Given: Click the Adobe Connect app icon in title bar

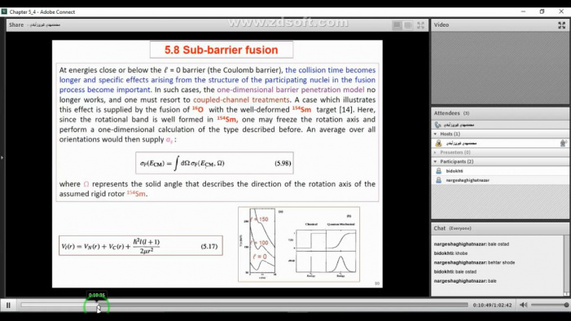Looking at the screenshot, I should tap(4, 11).
